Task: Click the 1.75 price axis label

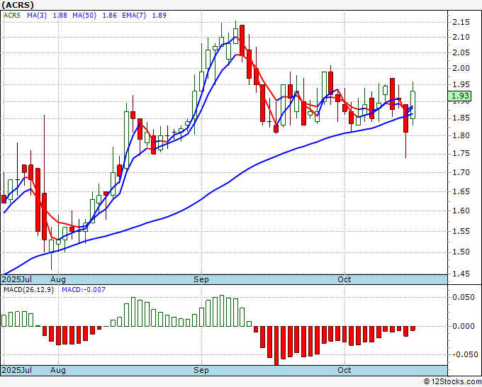Action: [461, 154]
